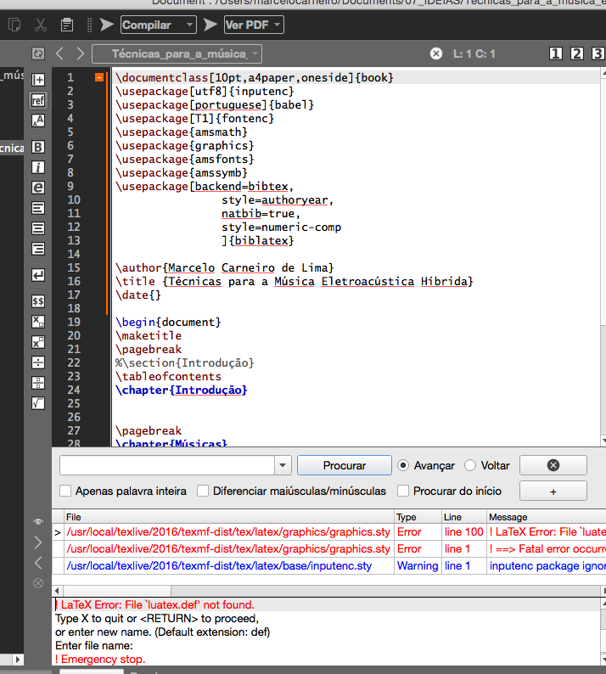The image size is (606, 674).
Task: Click the Message column header
Action: pyautogui.click(x=547, y=517)
